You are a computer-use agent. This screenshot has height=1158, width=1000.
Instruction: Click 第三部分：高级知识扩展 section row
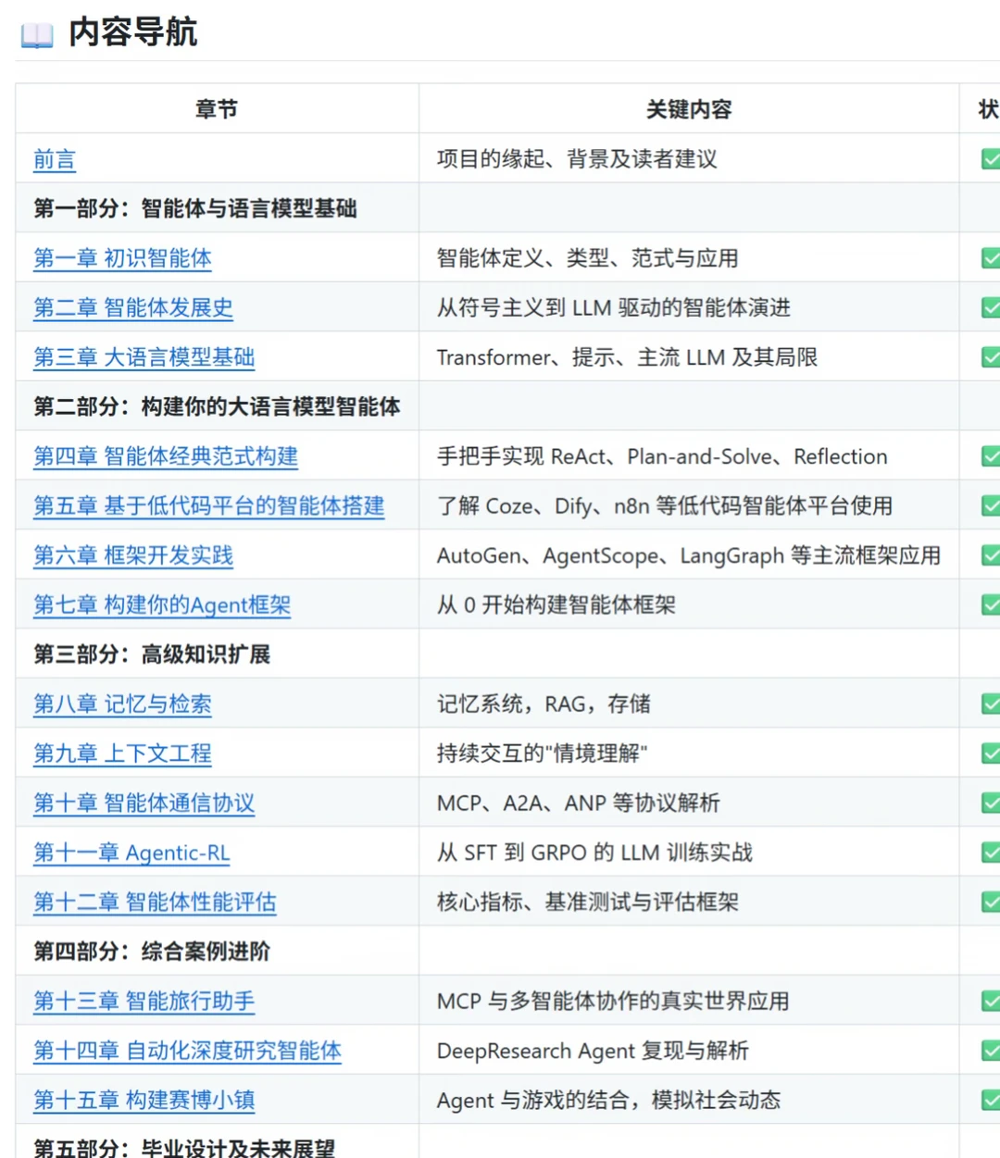pos(507,654)
